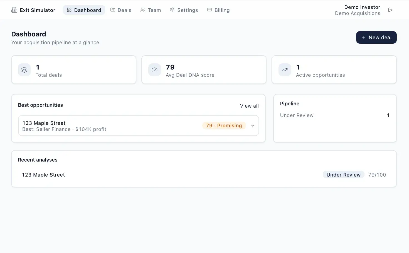Click View all in Best opportunities

249,106
